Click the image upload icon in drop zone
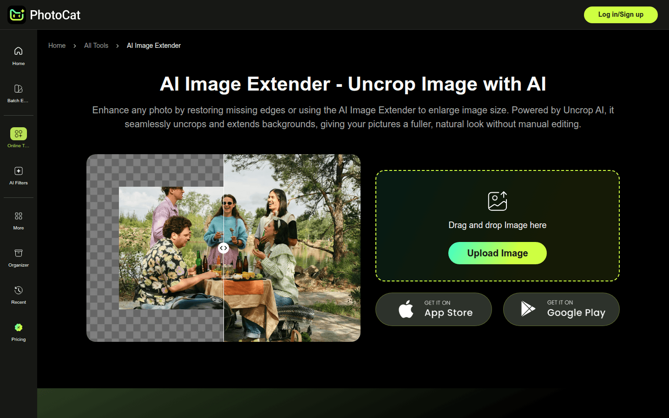This screenshot has height=418, width=669. [498, 201]
